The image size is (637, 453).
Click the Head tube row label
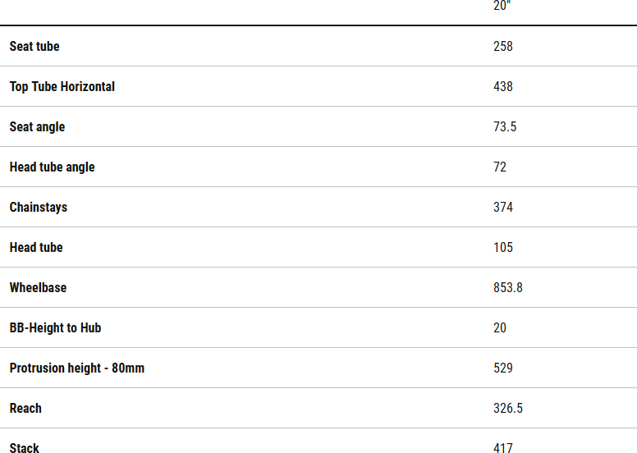pos(36,248)
